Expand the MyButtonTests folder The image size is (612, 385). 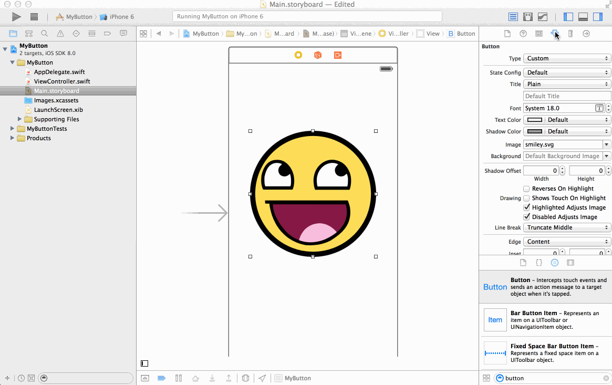[13, 129]
